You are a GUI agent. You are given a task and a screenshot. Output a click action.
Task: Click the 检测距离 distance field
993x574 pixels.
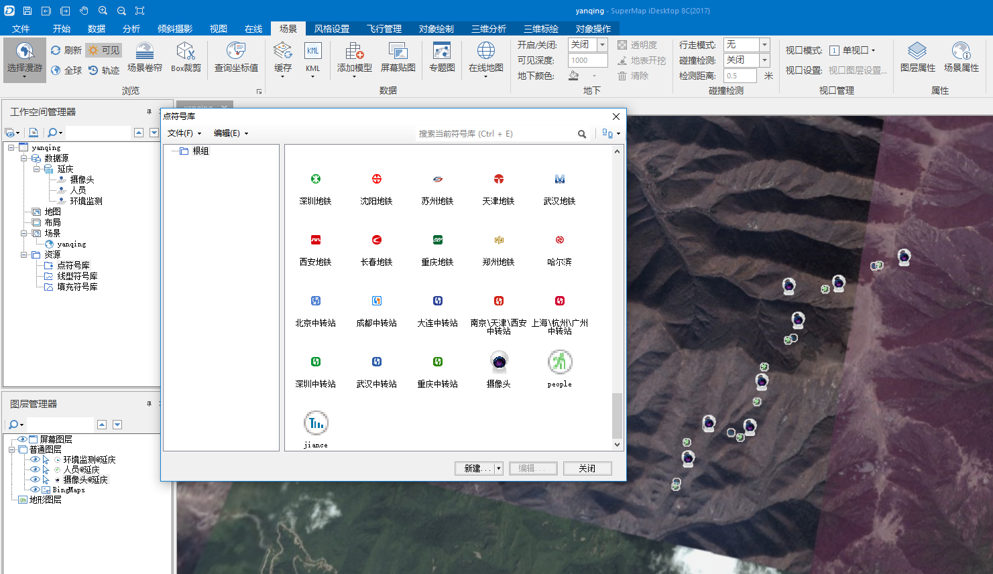(740, 76)
